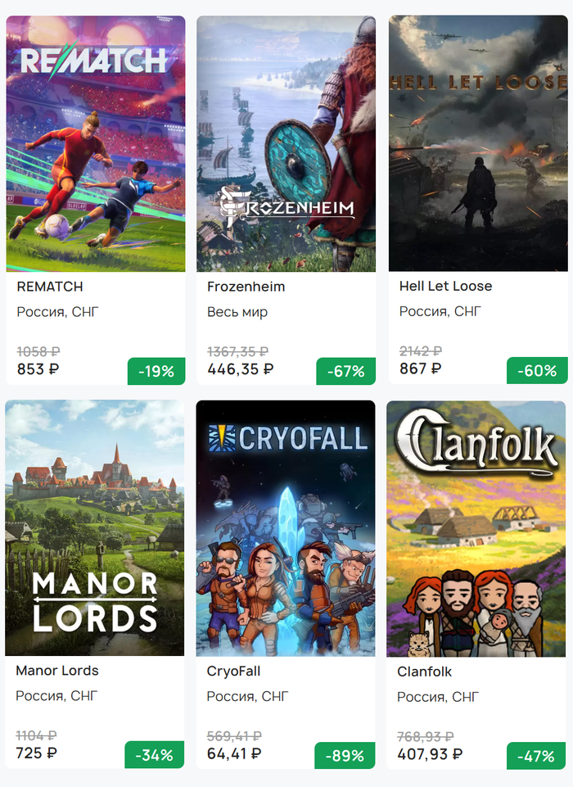This screenshot has height=787, width=573.
Task: Go to the Manor Lords title link
Action: coord(57,671)
